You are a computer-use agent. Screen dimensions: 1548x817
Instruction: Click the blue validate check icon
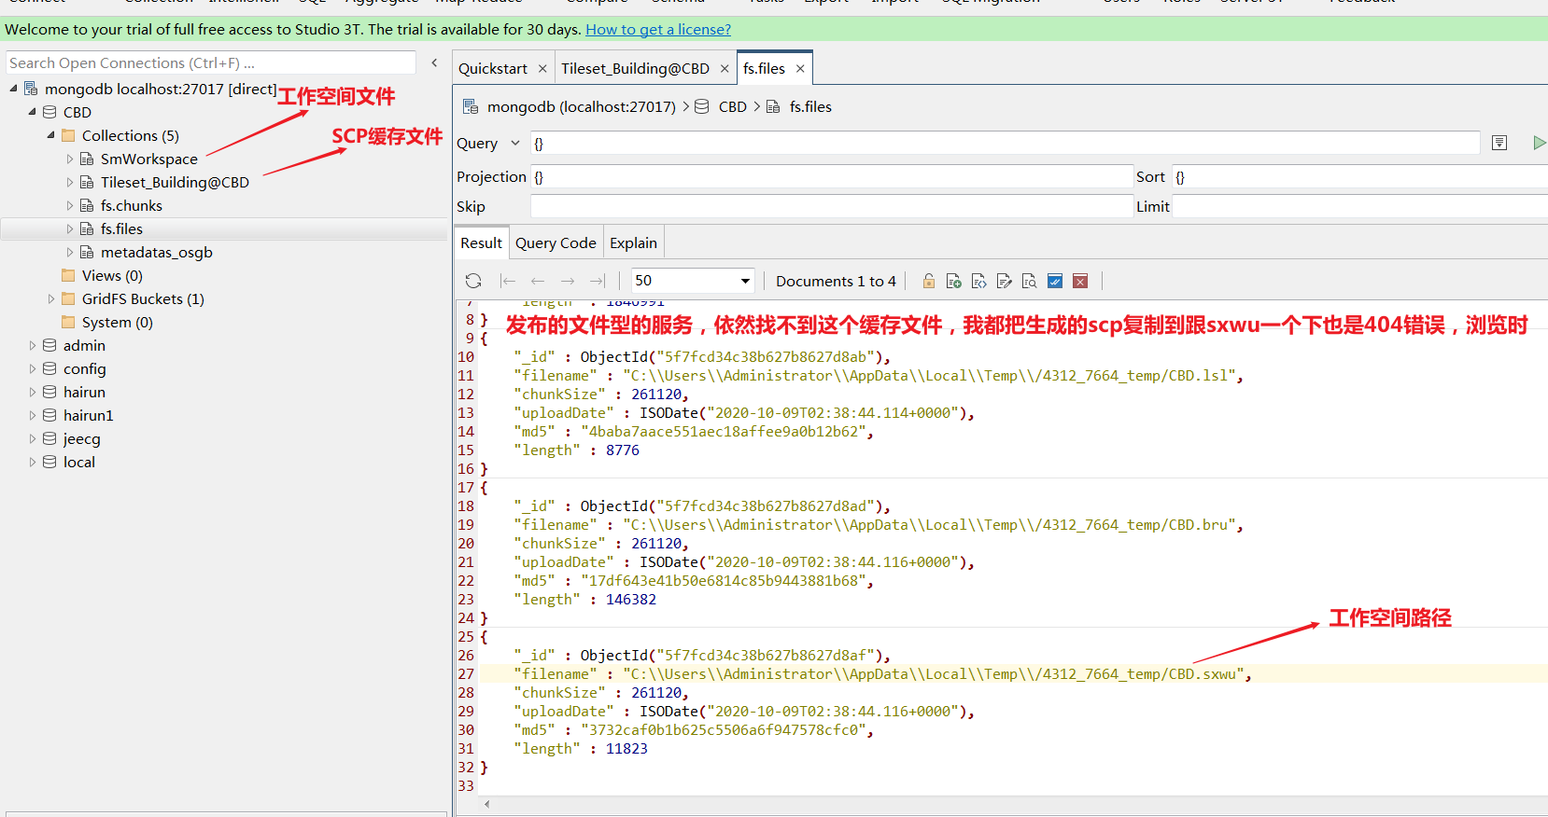coord(1055,281)
